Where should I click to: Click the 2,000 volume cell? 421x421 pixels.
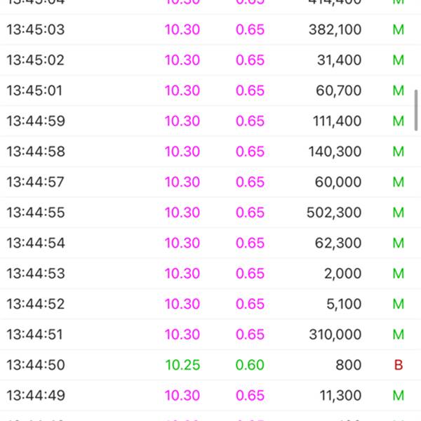pos(342,273)
